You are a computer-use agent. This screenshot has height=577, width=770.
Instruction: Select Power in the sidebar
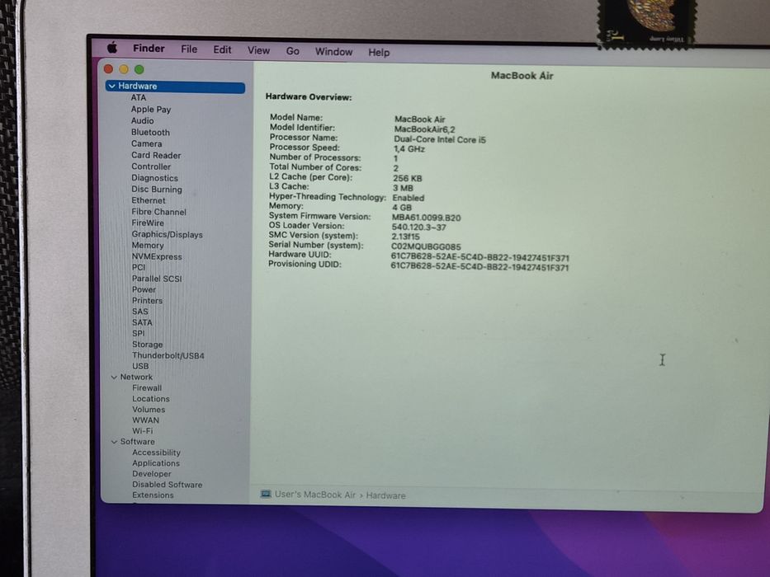[x=144, y=289]
